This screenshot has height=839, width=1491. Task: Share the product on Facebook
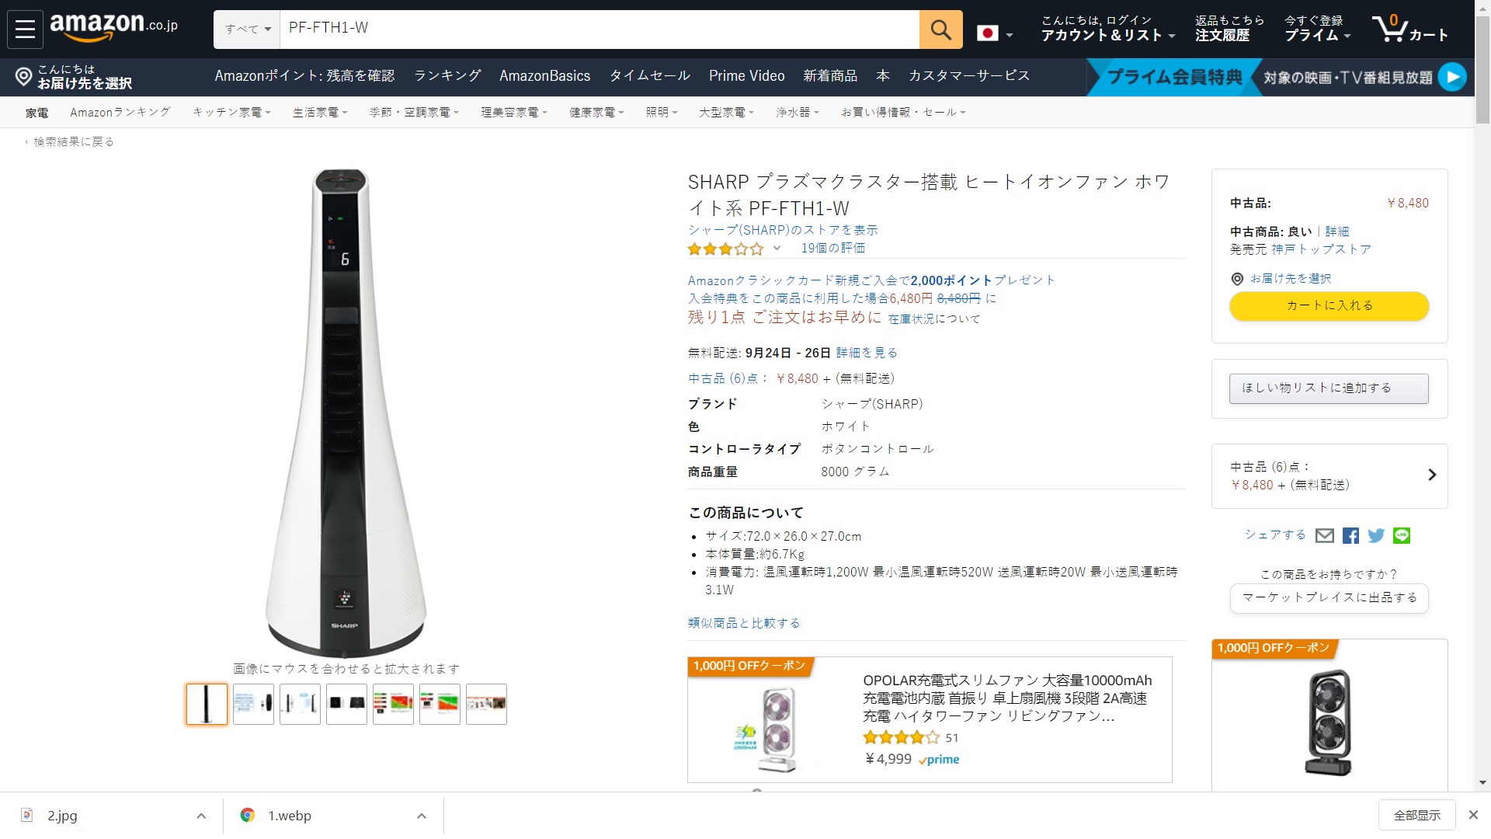(1350, 535)
